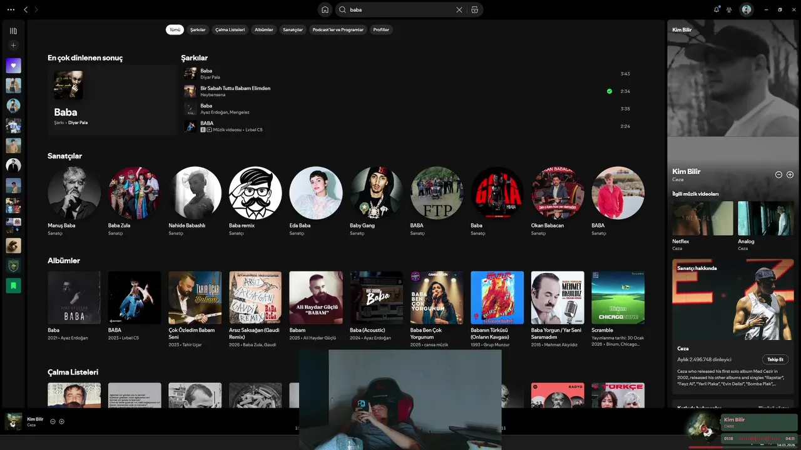Add Kim Bilir via plus in bottom bar
This screenshot has height=450, width=801.
(x=61, y=421)
